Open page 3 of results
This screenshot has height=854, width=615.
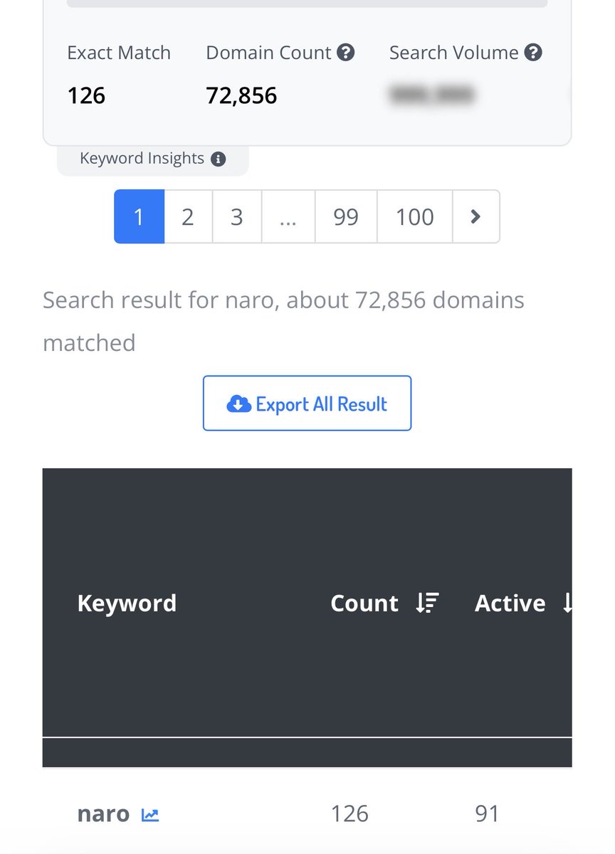click(x=237, y=216)
